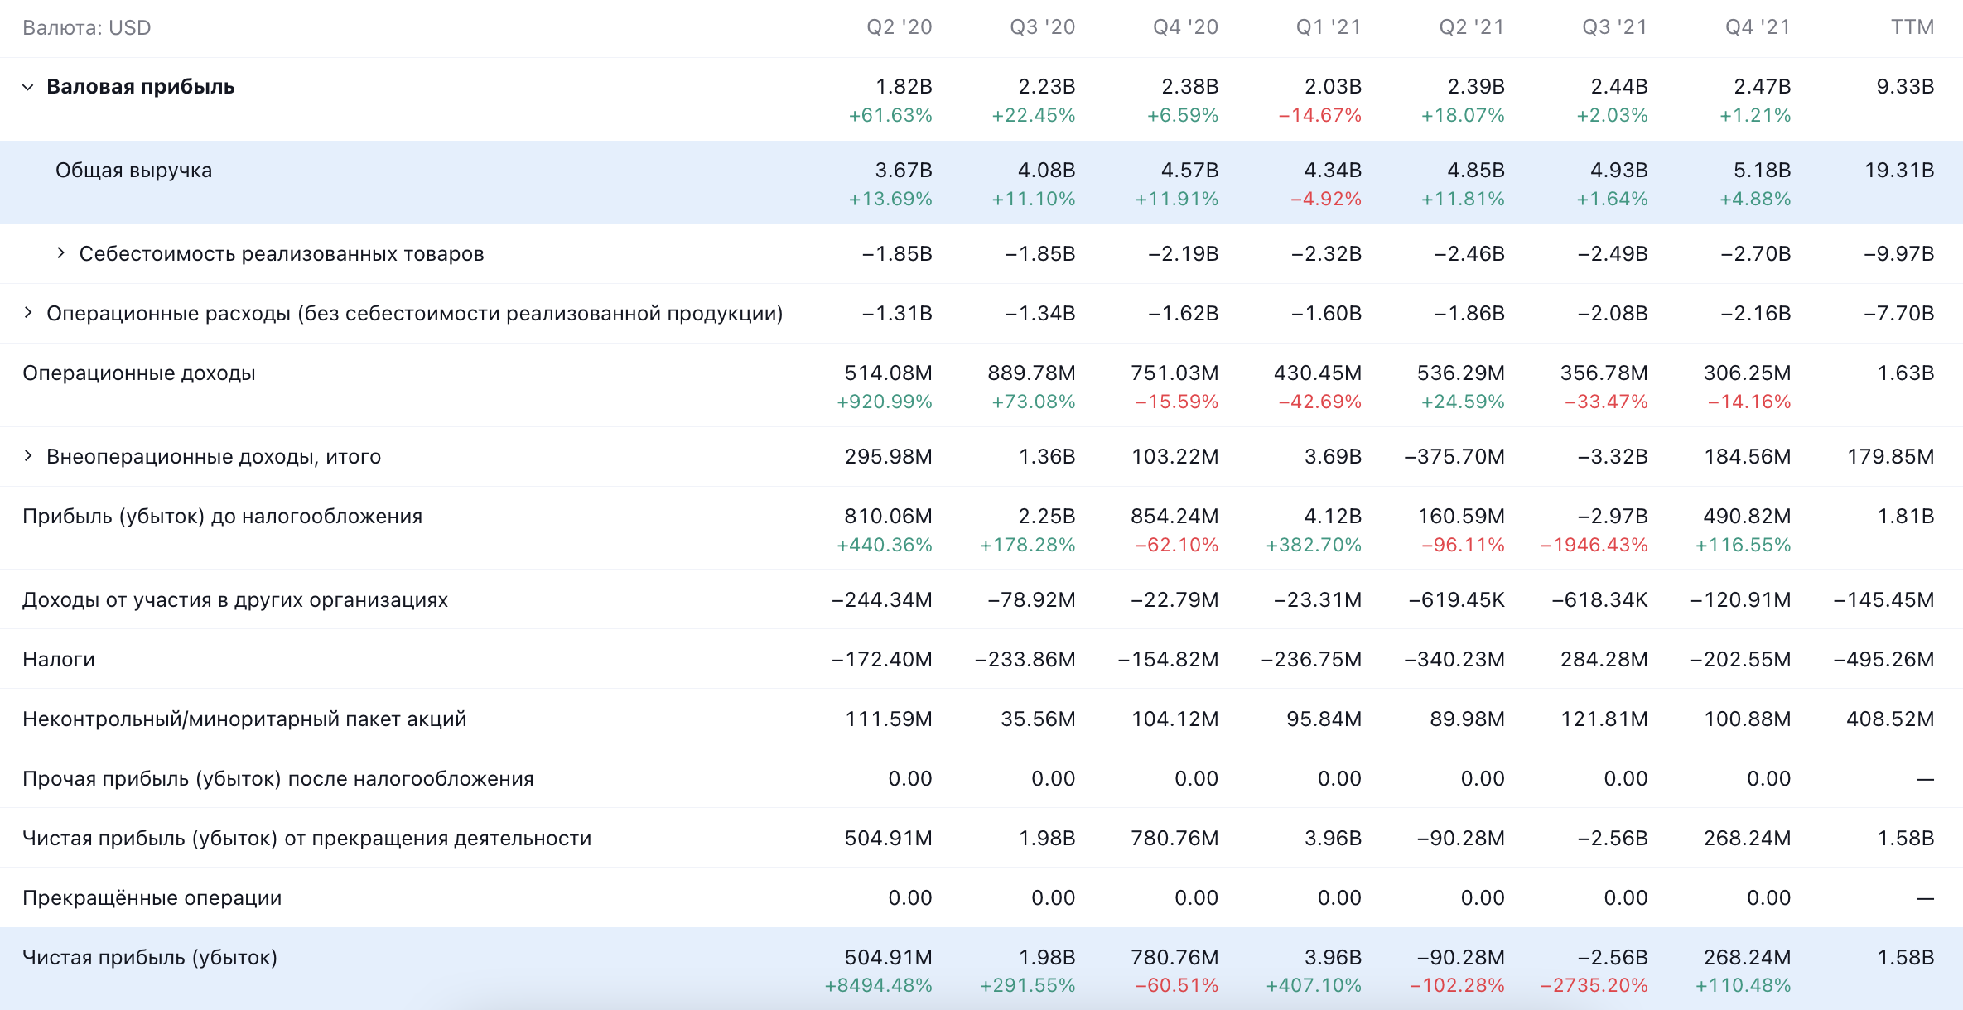This screenshot has width=1963, height=1010.
Task: Click the Валюта: USD label
Action: [87, 27]
